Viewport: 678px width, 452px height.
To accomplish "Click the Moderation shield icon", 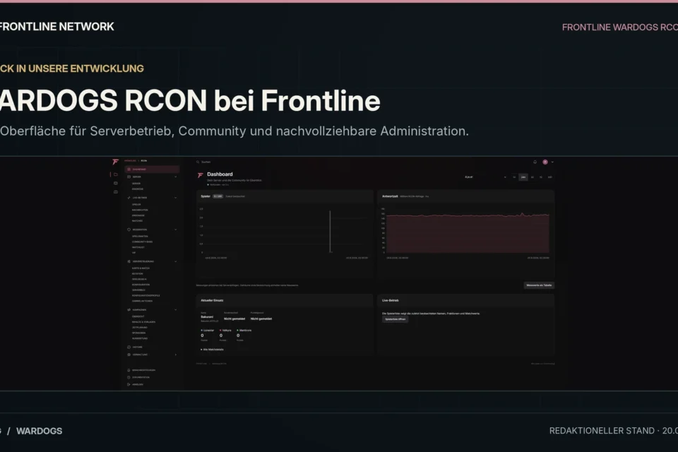I will (129, 230).
